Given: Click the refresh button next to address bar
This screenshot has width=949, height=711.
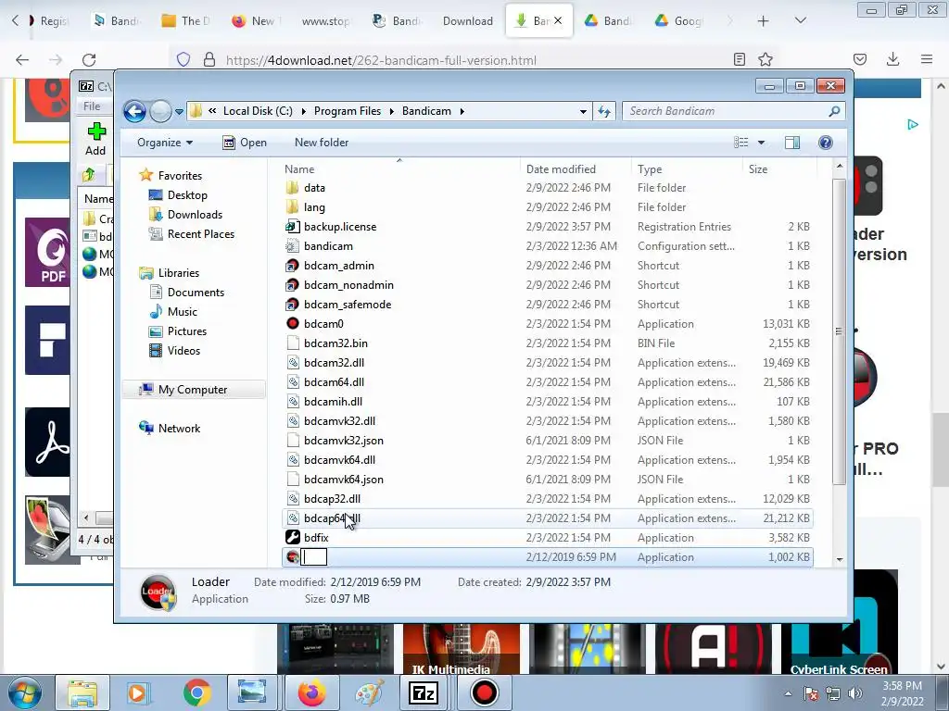Looking at the screenshot, I should 604,111.
